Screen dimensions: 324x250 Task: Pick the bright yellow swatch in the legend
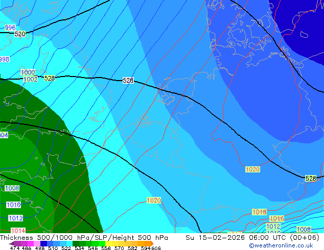point(108,243)
